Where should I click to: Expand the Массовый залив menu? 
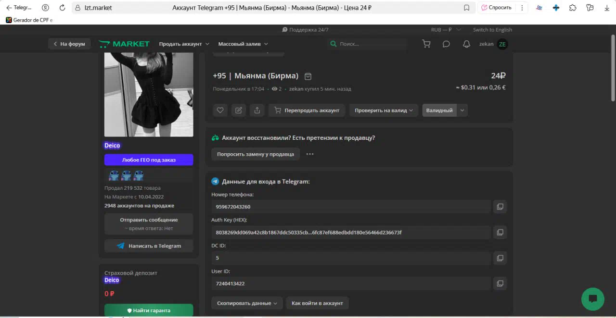click(x=243, y=44)
